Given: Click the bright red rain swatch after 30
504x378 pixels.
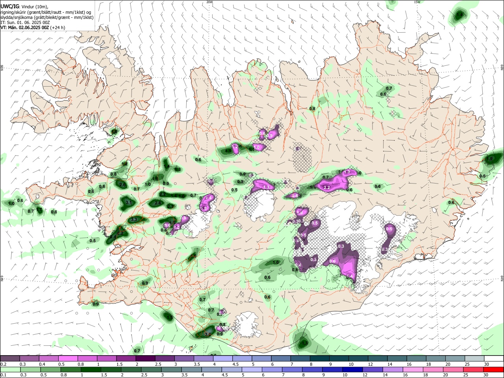Looking at the screenshot, I should (x=493, y=369).
